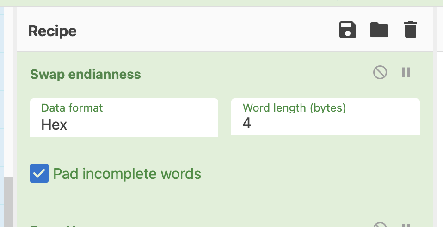Select the Hex value in Data format

point(54,125)
